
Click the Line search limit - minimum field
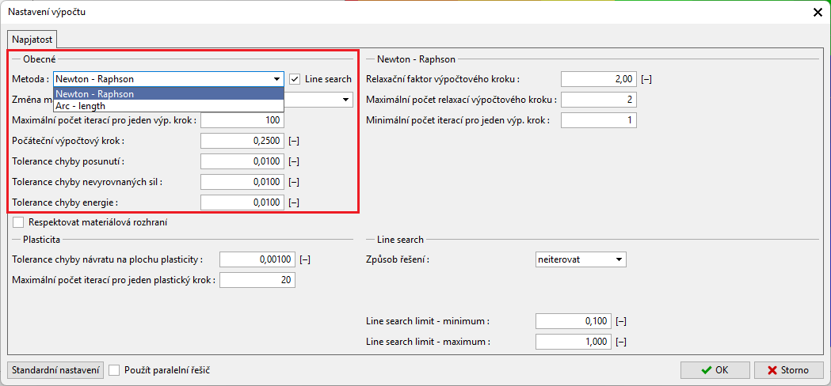(574, 321)
